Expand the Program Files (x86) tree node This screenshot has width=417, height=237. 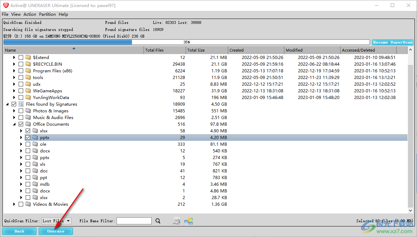coord(14,71)
